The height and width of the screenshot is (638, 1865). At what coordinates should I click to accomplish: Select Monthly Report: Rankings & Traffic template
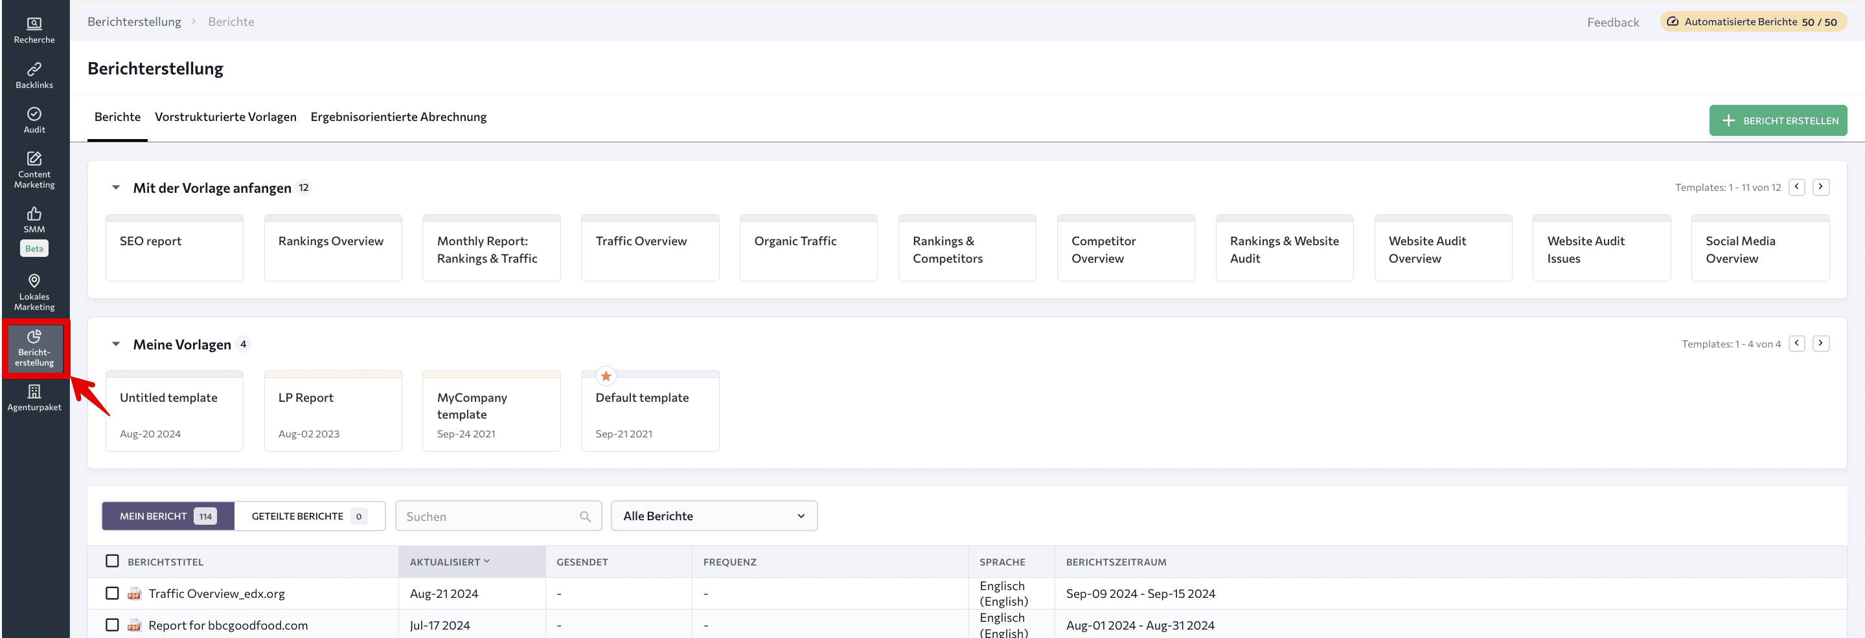pyautogui.click(x=492, y=247)
